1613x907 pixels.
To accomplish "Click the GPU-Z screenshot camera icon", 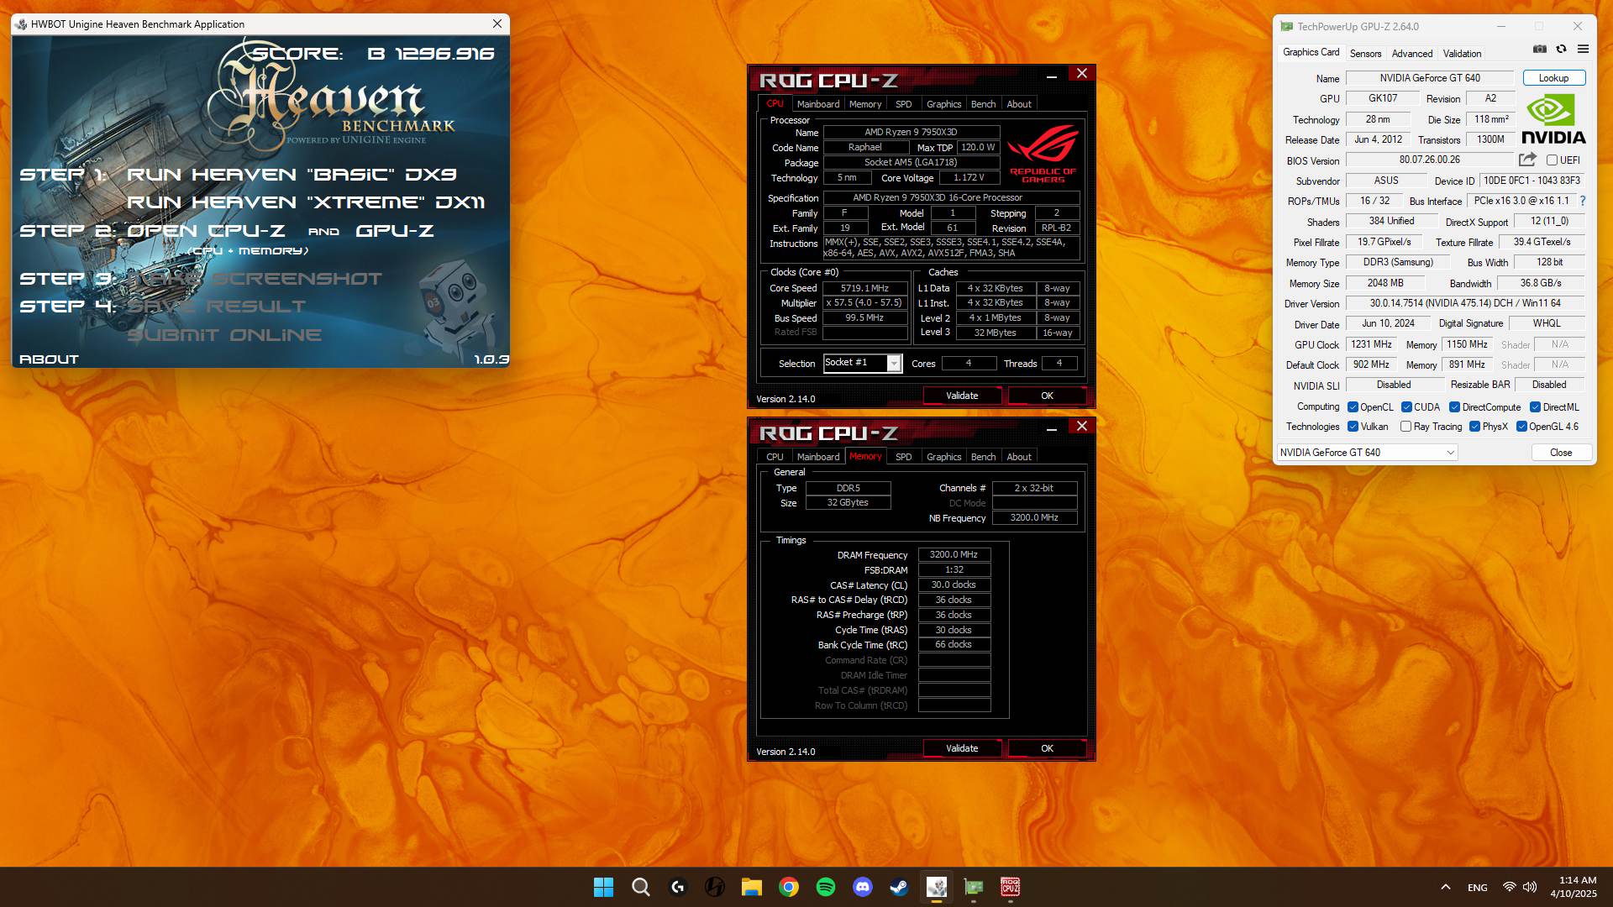I will (x=1539, y=50).
